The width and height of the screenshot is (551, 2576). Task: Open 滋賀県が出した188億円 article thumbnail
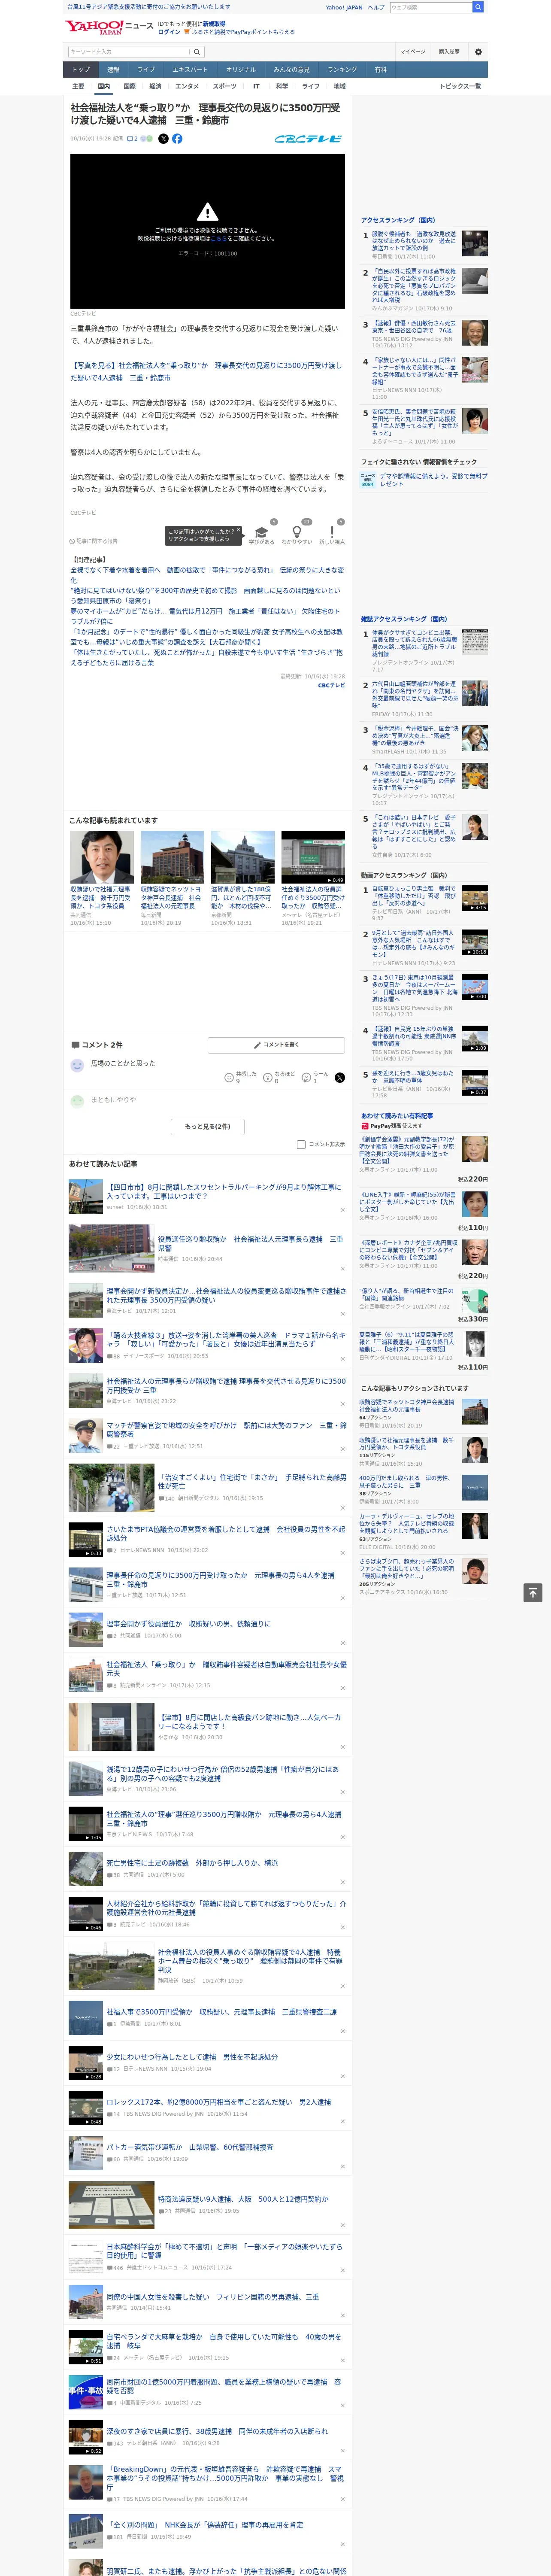243,857
